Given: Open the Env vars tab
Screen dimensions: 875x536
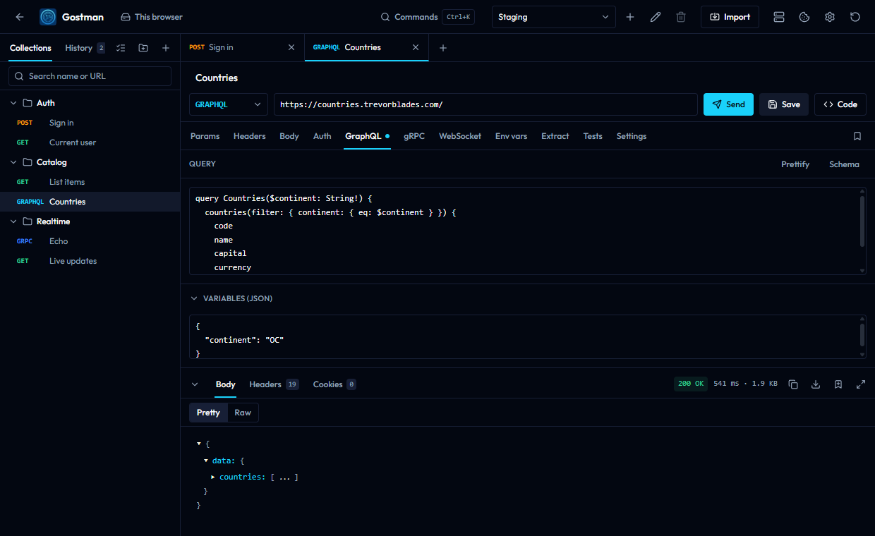Looking at the screenshot, I should (512, 136).
